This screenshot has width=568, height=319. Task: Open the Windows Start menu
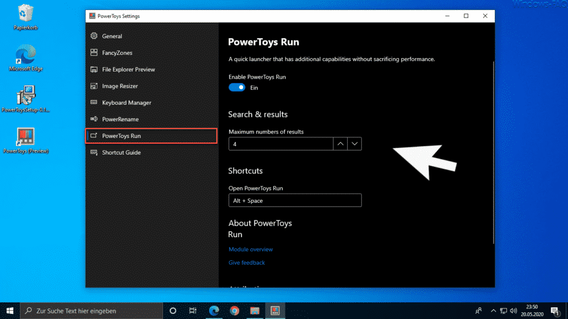point(10,311)
